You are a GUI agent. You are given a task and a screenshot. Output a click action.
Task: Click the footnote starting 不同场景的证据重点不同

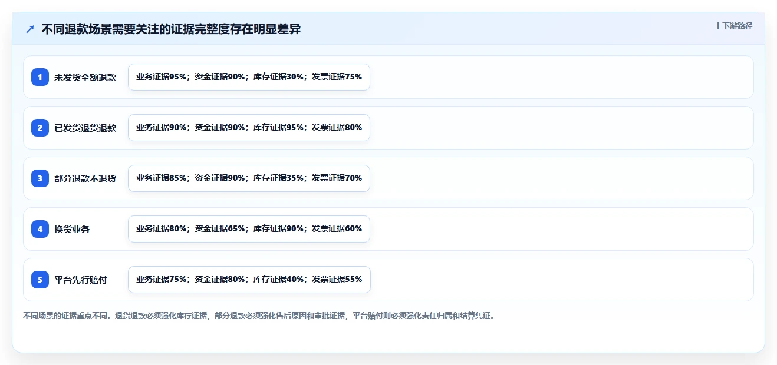pyautogui.click(x=260, y=316)
